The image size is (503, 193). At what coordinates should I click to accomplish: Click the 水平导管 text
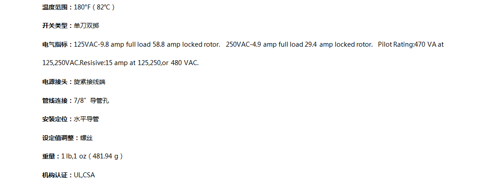(x=87, y=119)
